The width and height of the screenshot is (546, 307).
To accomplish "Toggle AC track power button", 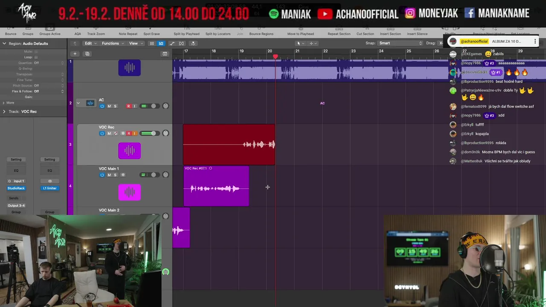I will point(102,106).
